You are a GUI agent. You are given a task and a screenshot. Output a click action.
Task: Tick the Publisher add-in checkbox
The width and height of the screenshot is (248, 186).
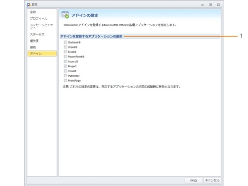(x=65, y=76)
